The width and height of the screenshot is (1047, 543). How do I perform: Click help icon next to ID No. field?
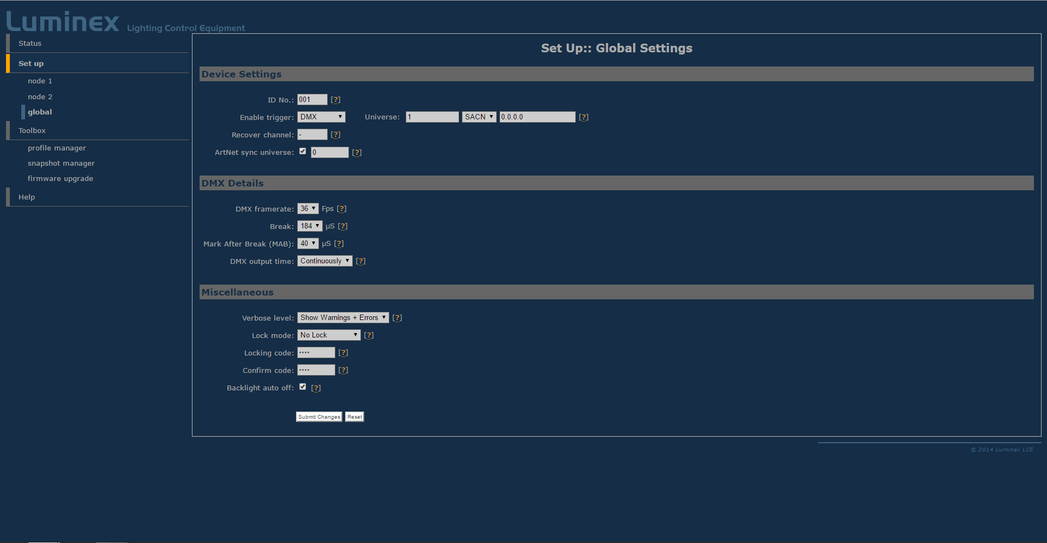pyautogui.click(x=335, y=100)
